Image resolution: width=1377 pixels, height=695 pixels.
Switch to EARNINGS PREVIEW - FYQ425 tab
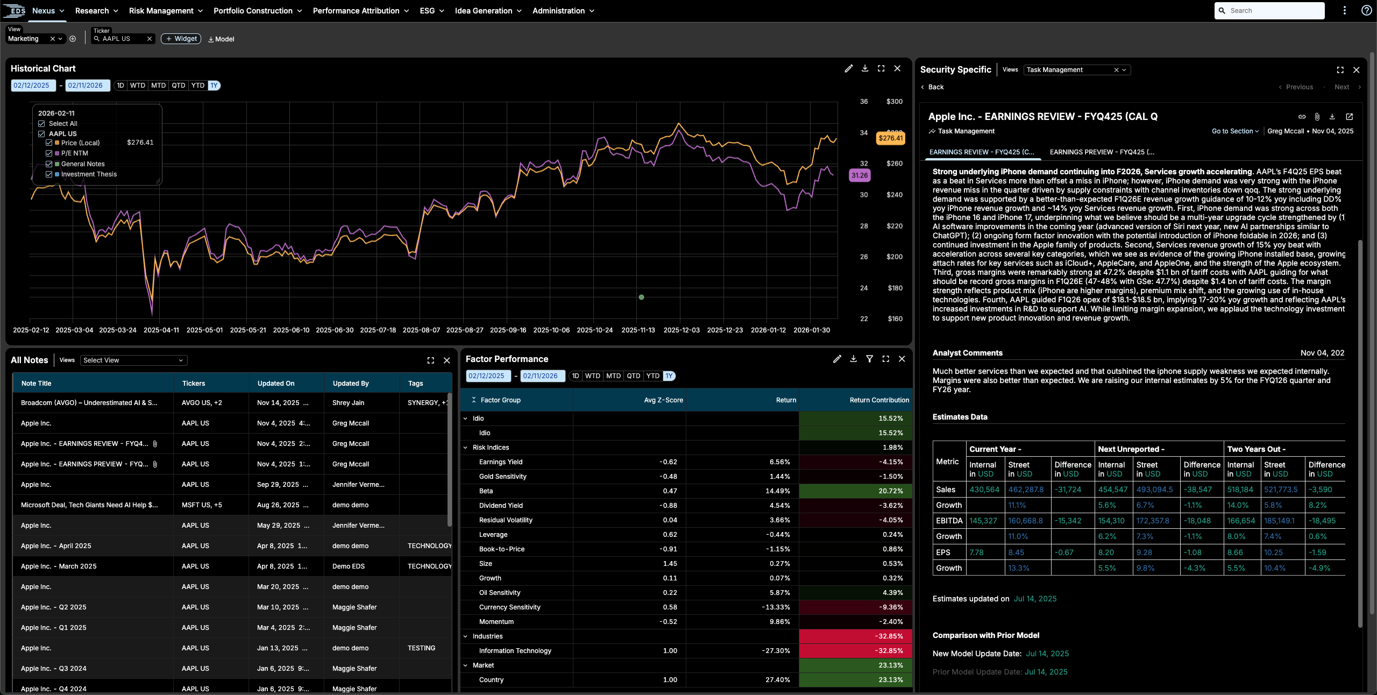[x=1102, y=152]
